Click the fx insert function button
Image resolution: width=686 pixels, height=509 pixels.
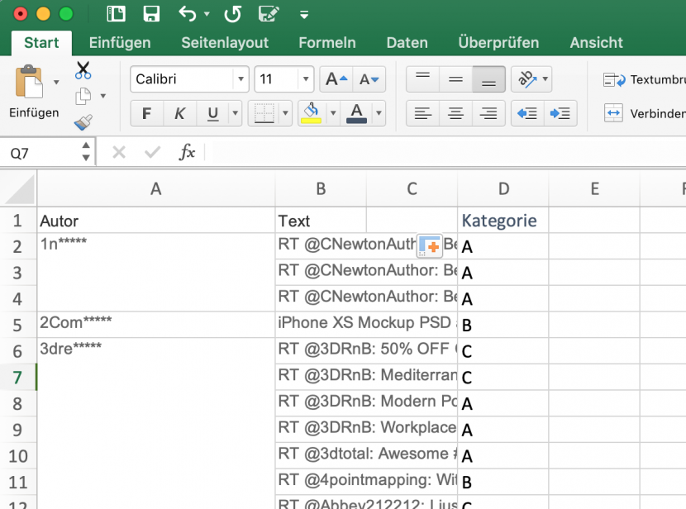pos(188,152)
